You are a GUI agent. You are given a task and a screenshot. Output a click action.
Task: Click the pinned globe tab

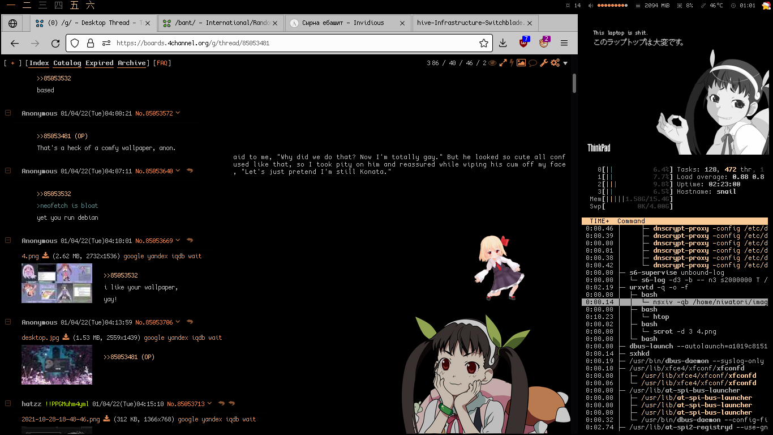tap(13, 23)
